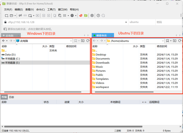
Task: Open the 命令(C) menu
Action: point(40,10)
